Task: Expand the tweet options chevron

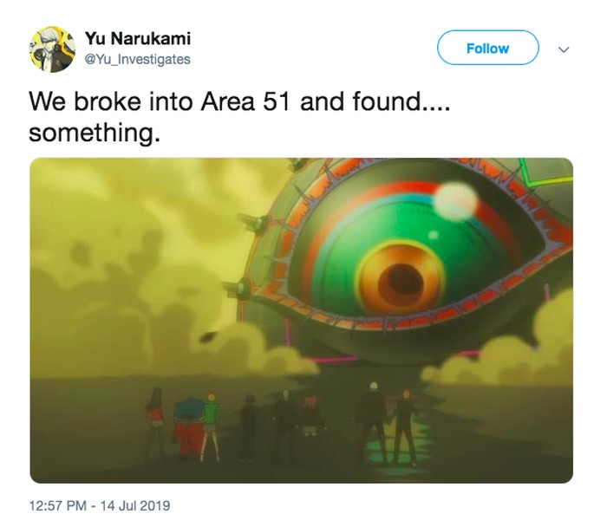Action: pyautogui.click(x=564, y=49)
